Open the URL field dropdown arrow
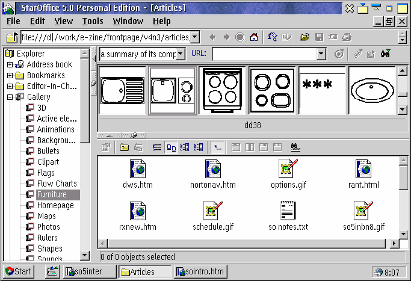 tap(321, 54)
